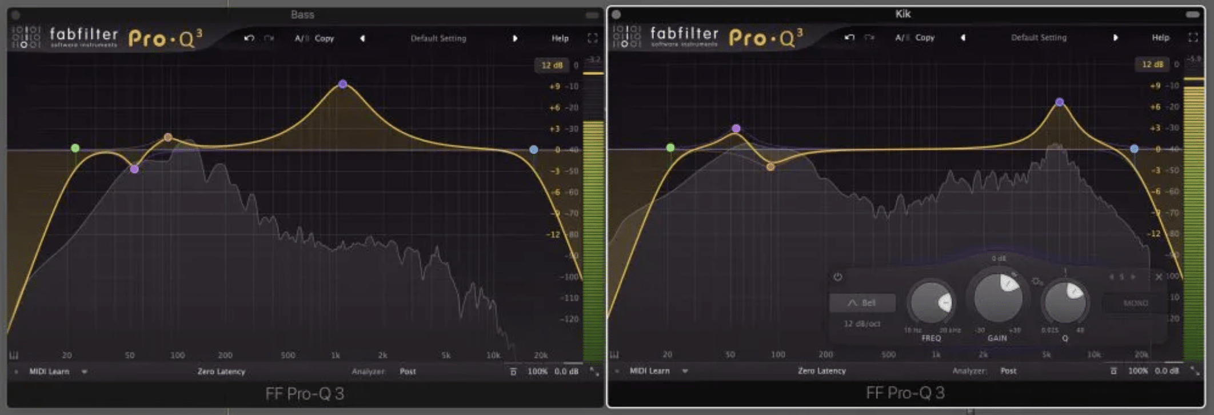Select next preset arrow in Kik window
The image size is (1214, 415).
coord(1115,37)
